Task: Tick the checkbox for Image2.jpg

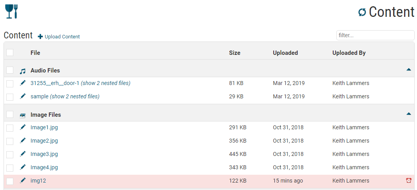Action: (10, 141)
